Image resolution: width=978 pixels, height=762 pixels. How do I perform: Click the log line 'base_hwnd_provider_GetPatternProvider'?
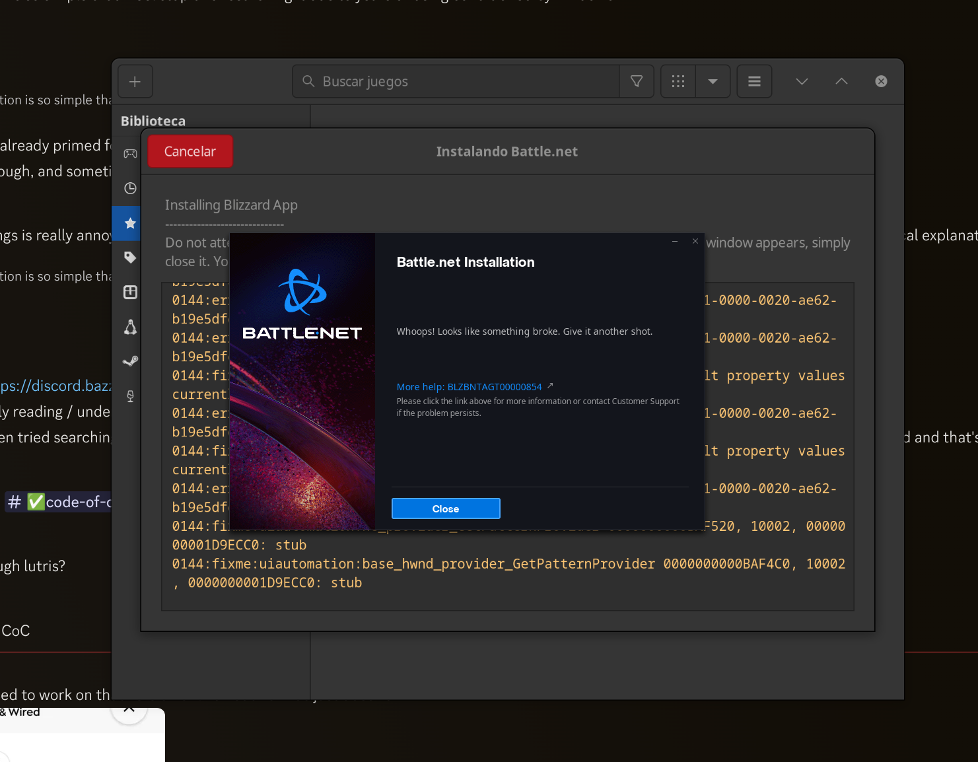(x=508, y=564)
